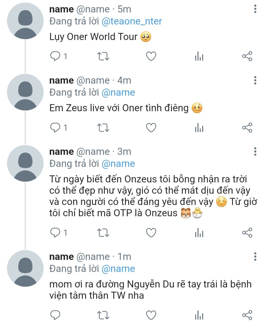Image resolution: width=270 pixels, height=322 pixels.
Task: Click the @name mention in the 1m reply
Action: 118,269
